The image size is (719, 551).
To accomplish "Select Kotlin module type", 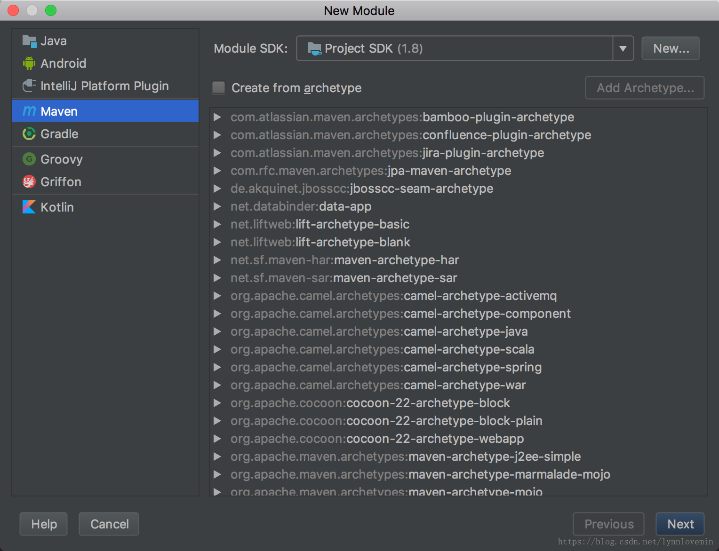I will tap(105, 207).
